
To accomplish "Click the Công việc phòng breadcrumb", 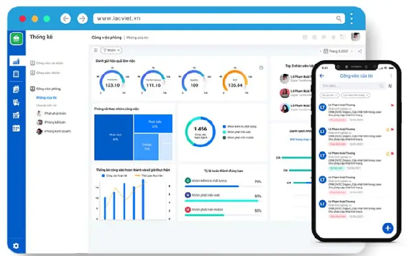I will pos(106,38).
